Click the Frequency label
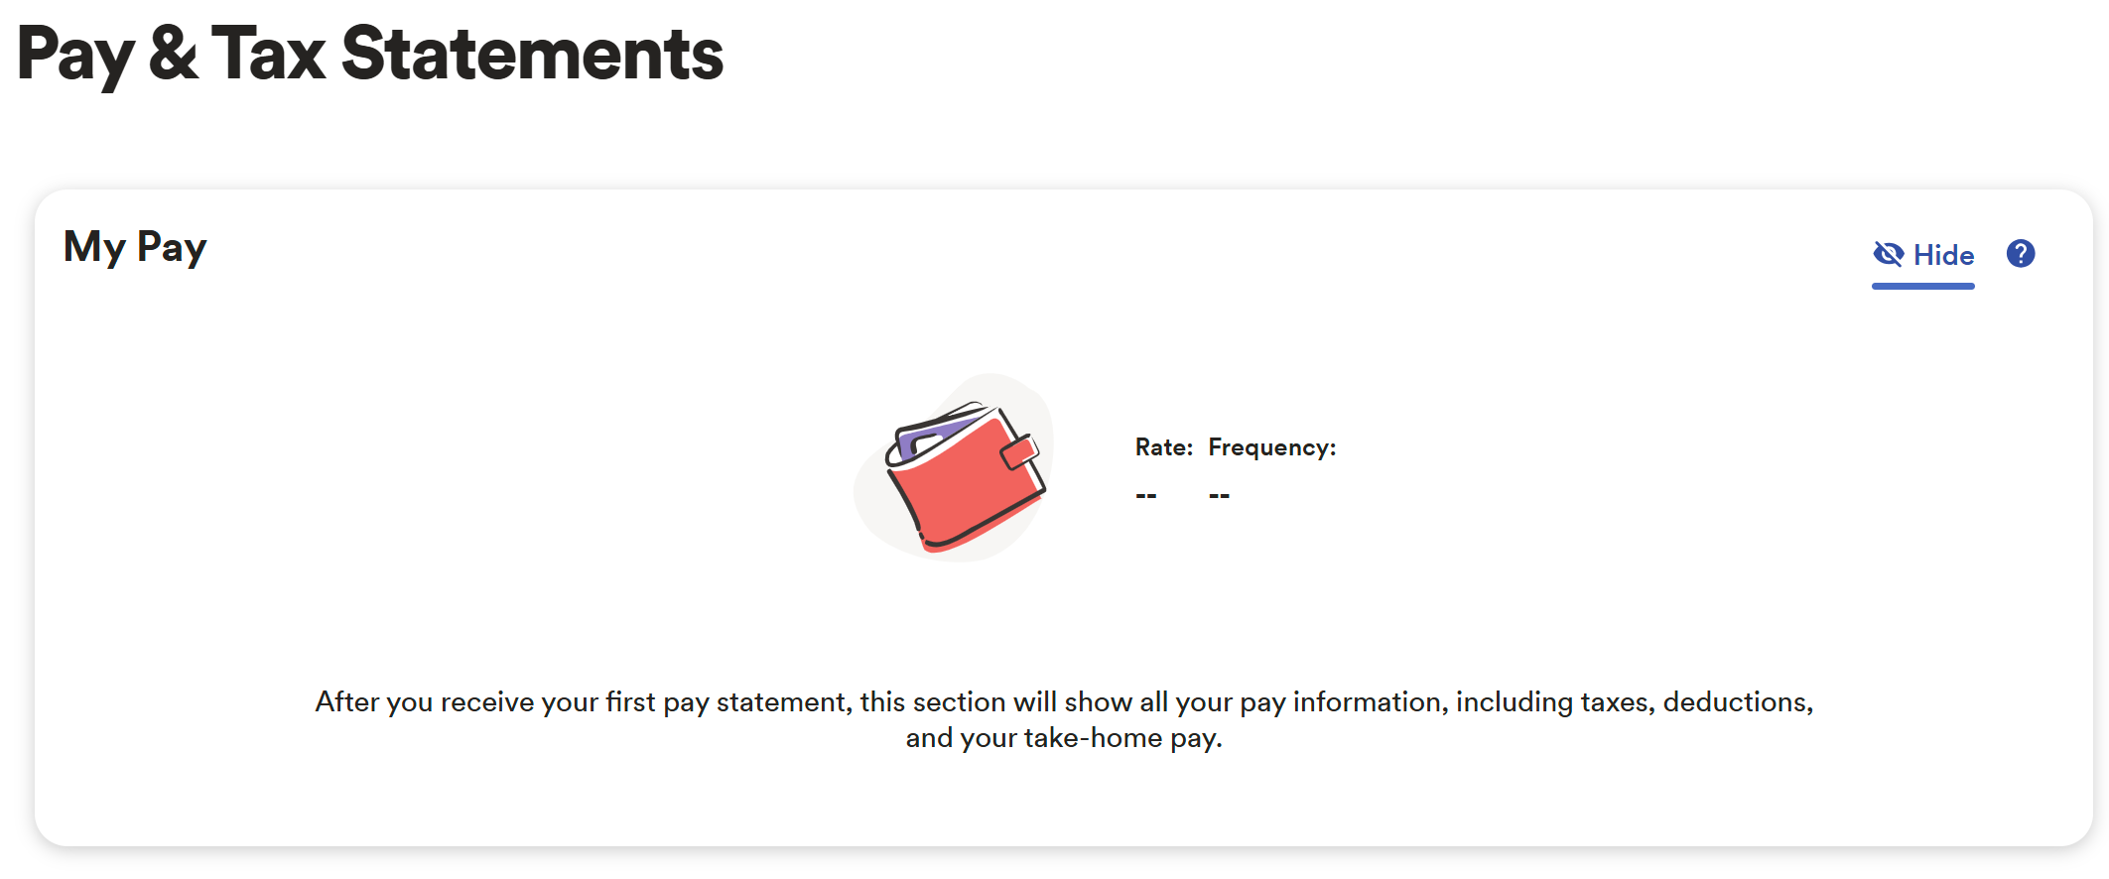The height and width of the screenshot is (879, 2109). click(x=1271, y=447)
